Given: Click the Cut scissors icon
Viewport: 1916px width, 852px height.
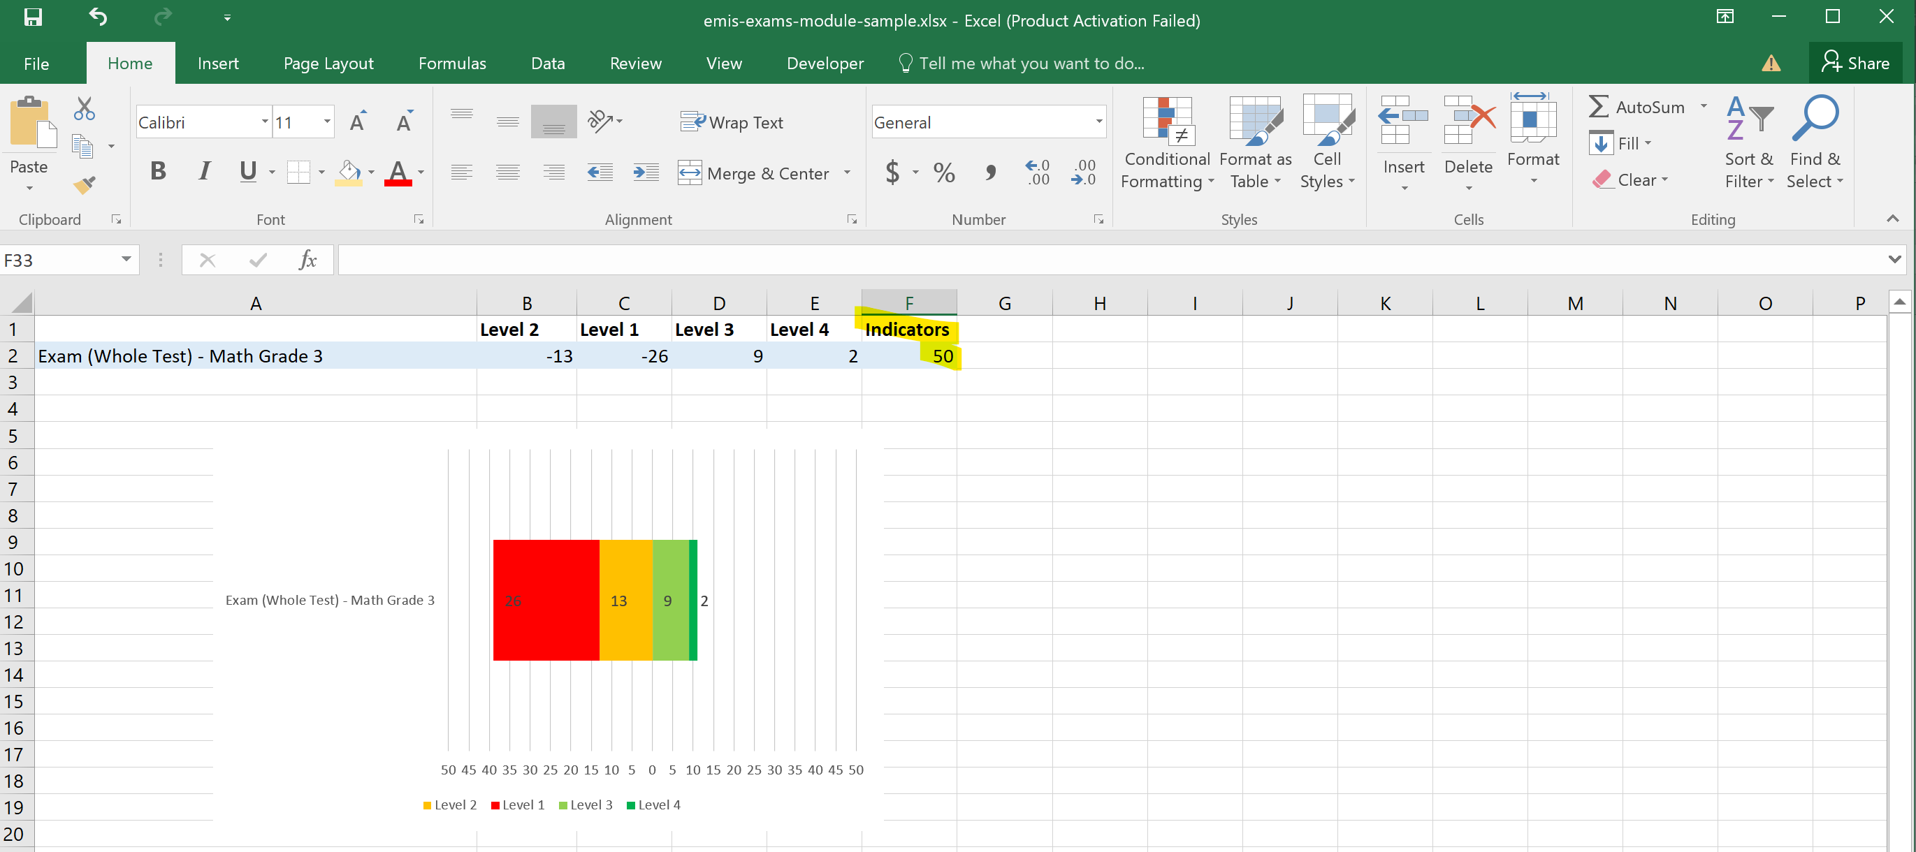Looking at the screenshot, I should [x=84, y=108].
